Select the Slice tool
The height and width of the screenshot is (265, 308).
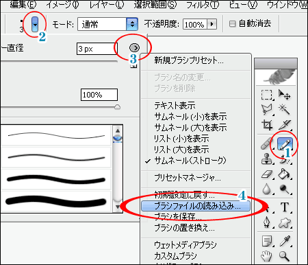point(284,125)
